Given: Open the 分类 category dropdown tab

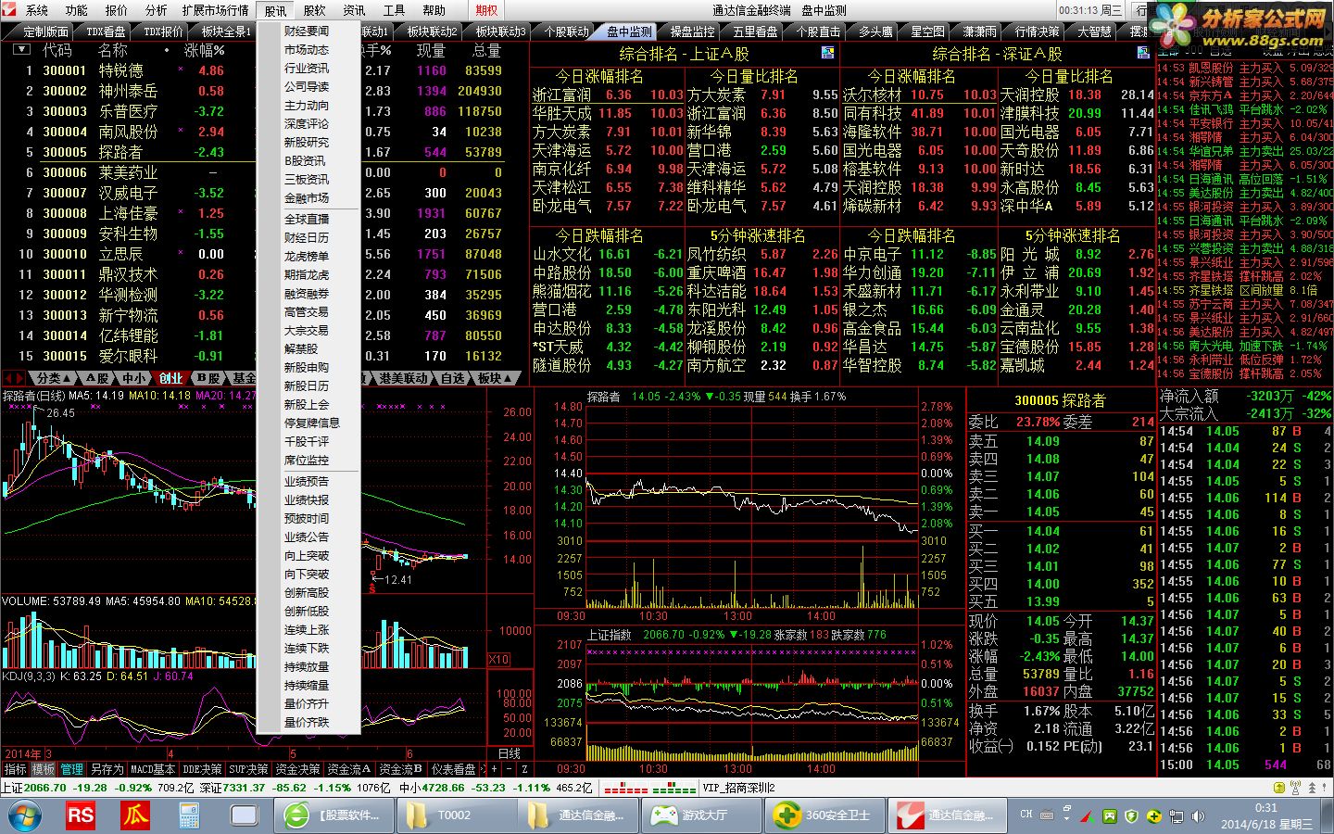Looking at the screenshot, I should 54,378.
